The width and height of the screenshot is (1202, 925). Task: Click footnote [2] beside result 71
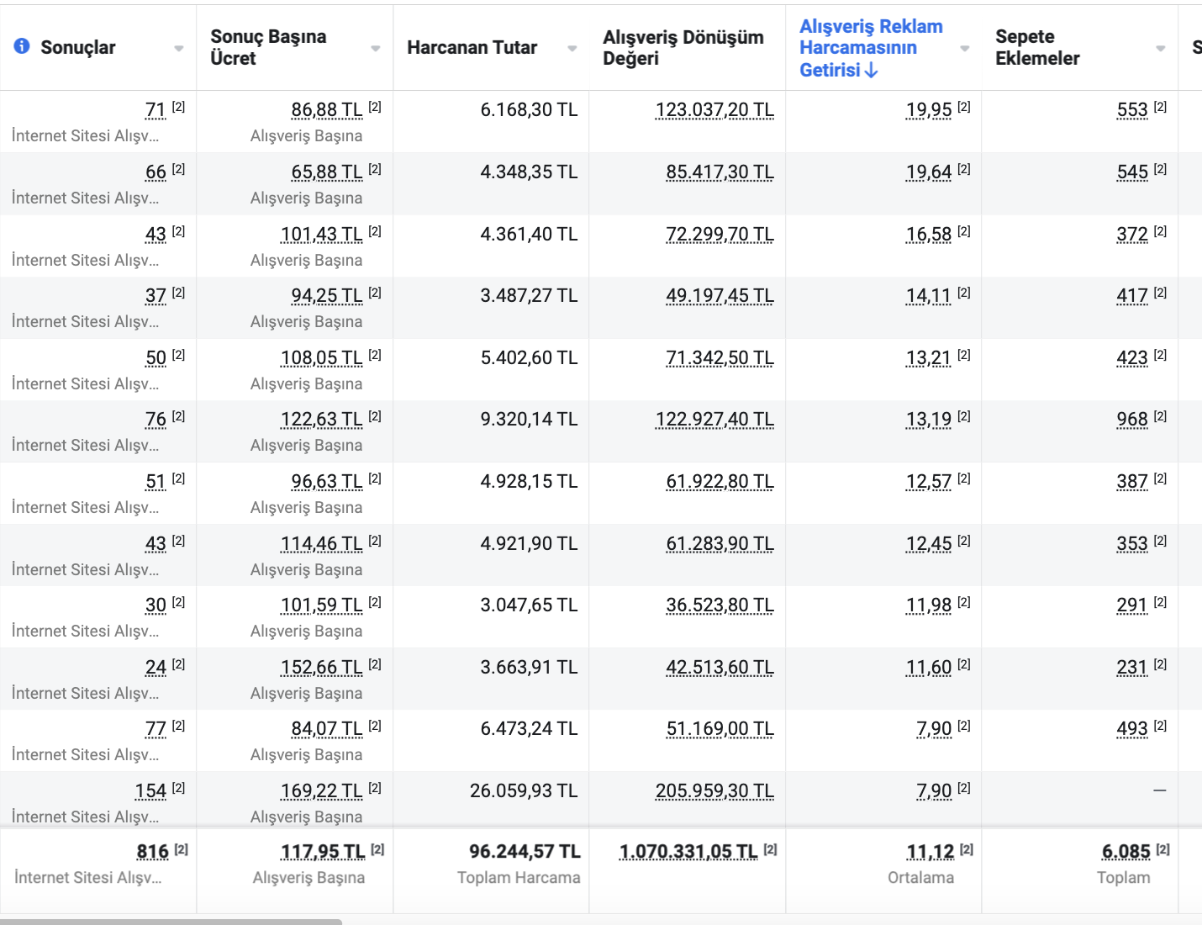pos(179,107)
